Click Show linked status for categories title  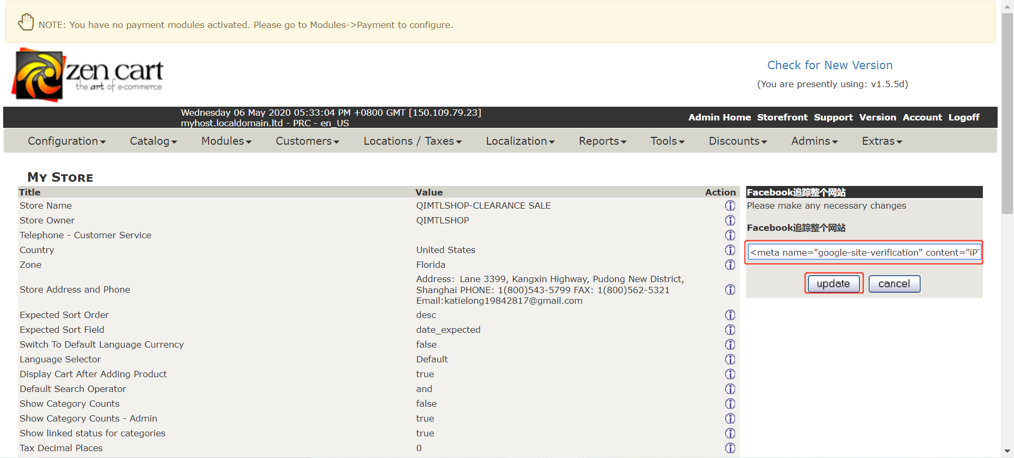92,433
